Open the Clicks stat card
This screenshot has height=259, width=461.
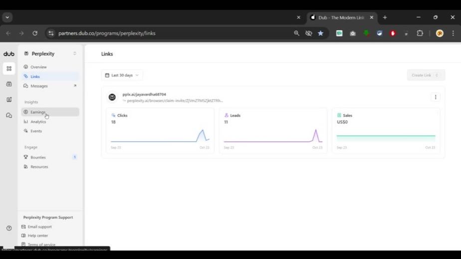[x=160, y=130]
